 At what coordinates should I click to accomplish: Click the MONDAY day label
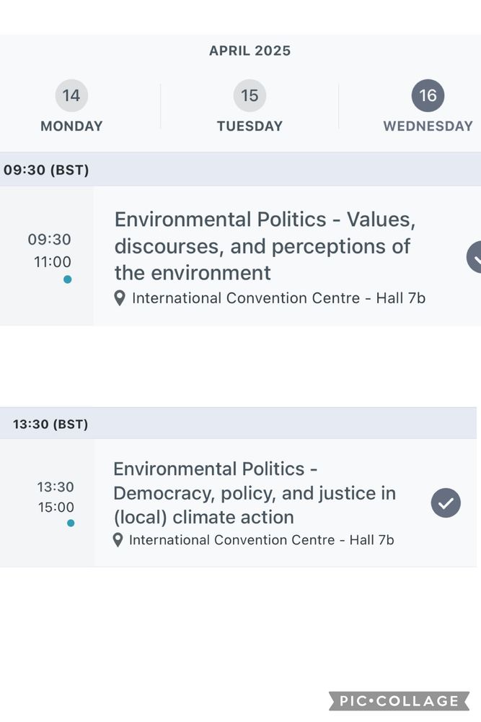pyautogui.click(x=71, y=126)
